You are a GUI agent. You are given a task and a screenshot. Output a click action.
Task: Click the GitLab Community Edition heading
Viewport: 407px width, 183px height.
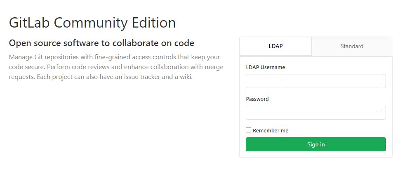pyautogui.click(x=92, y=23)
